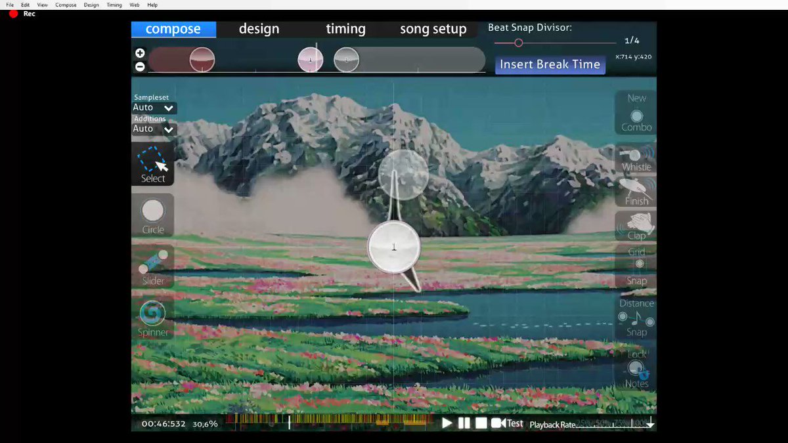Screen dimensions: 788x443
Task: Toggle Grid Snap
Action: [636, 266]
